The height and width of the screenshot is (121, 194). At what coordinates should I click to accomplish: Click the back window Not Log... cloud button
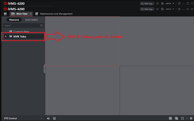(x=147, y=3)
